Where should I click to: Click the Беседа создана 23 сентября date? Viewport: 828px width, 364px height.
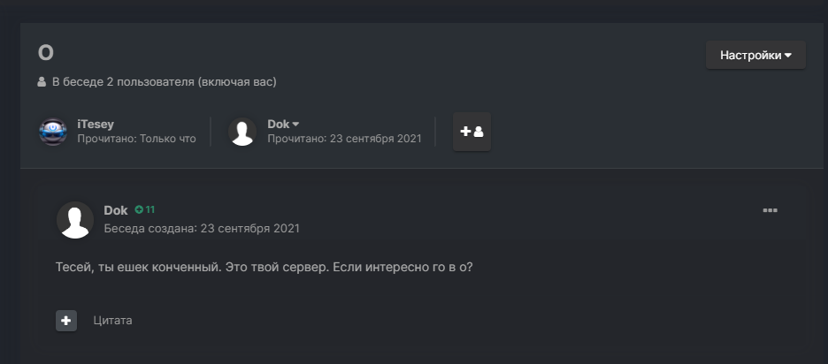click(202, 229)
